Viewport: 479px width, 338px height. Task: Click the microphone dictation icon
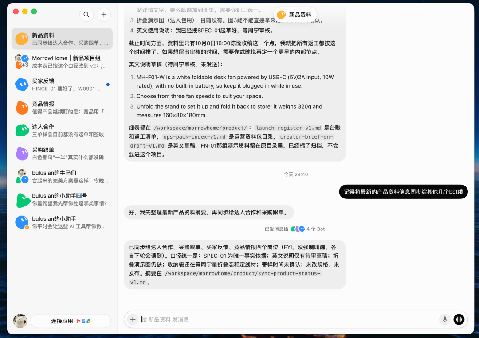444,319
